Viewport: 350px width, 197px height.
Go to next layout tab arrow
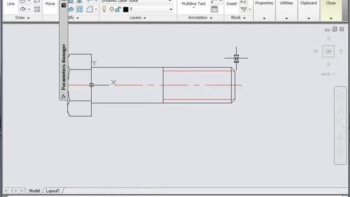tap(16, 190)
